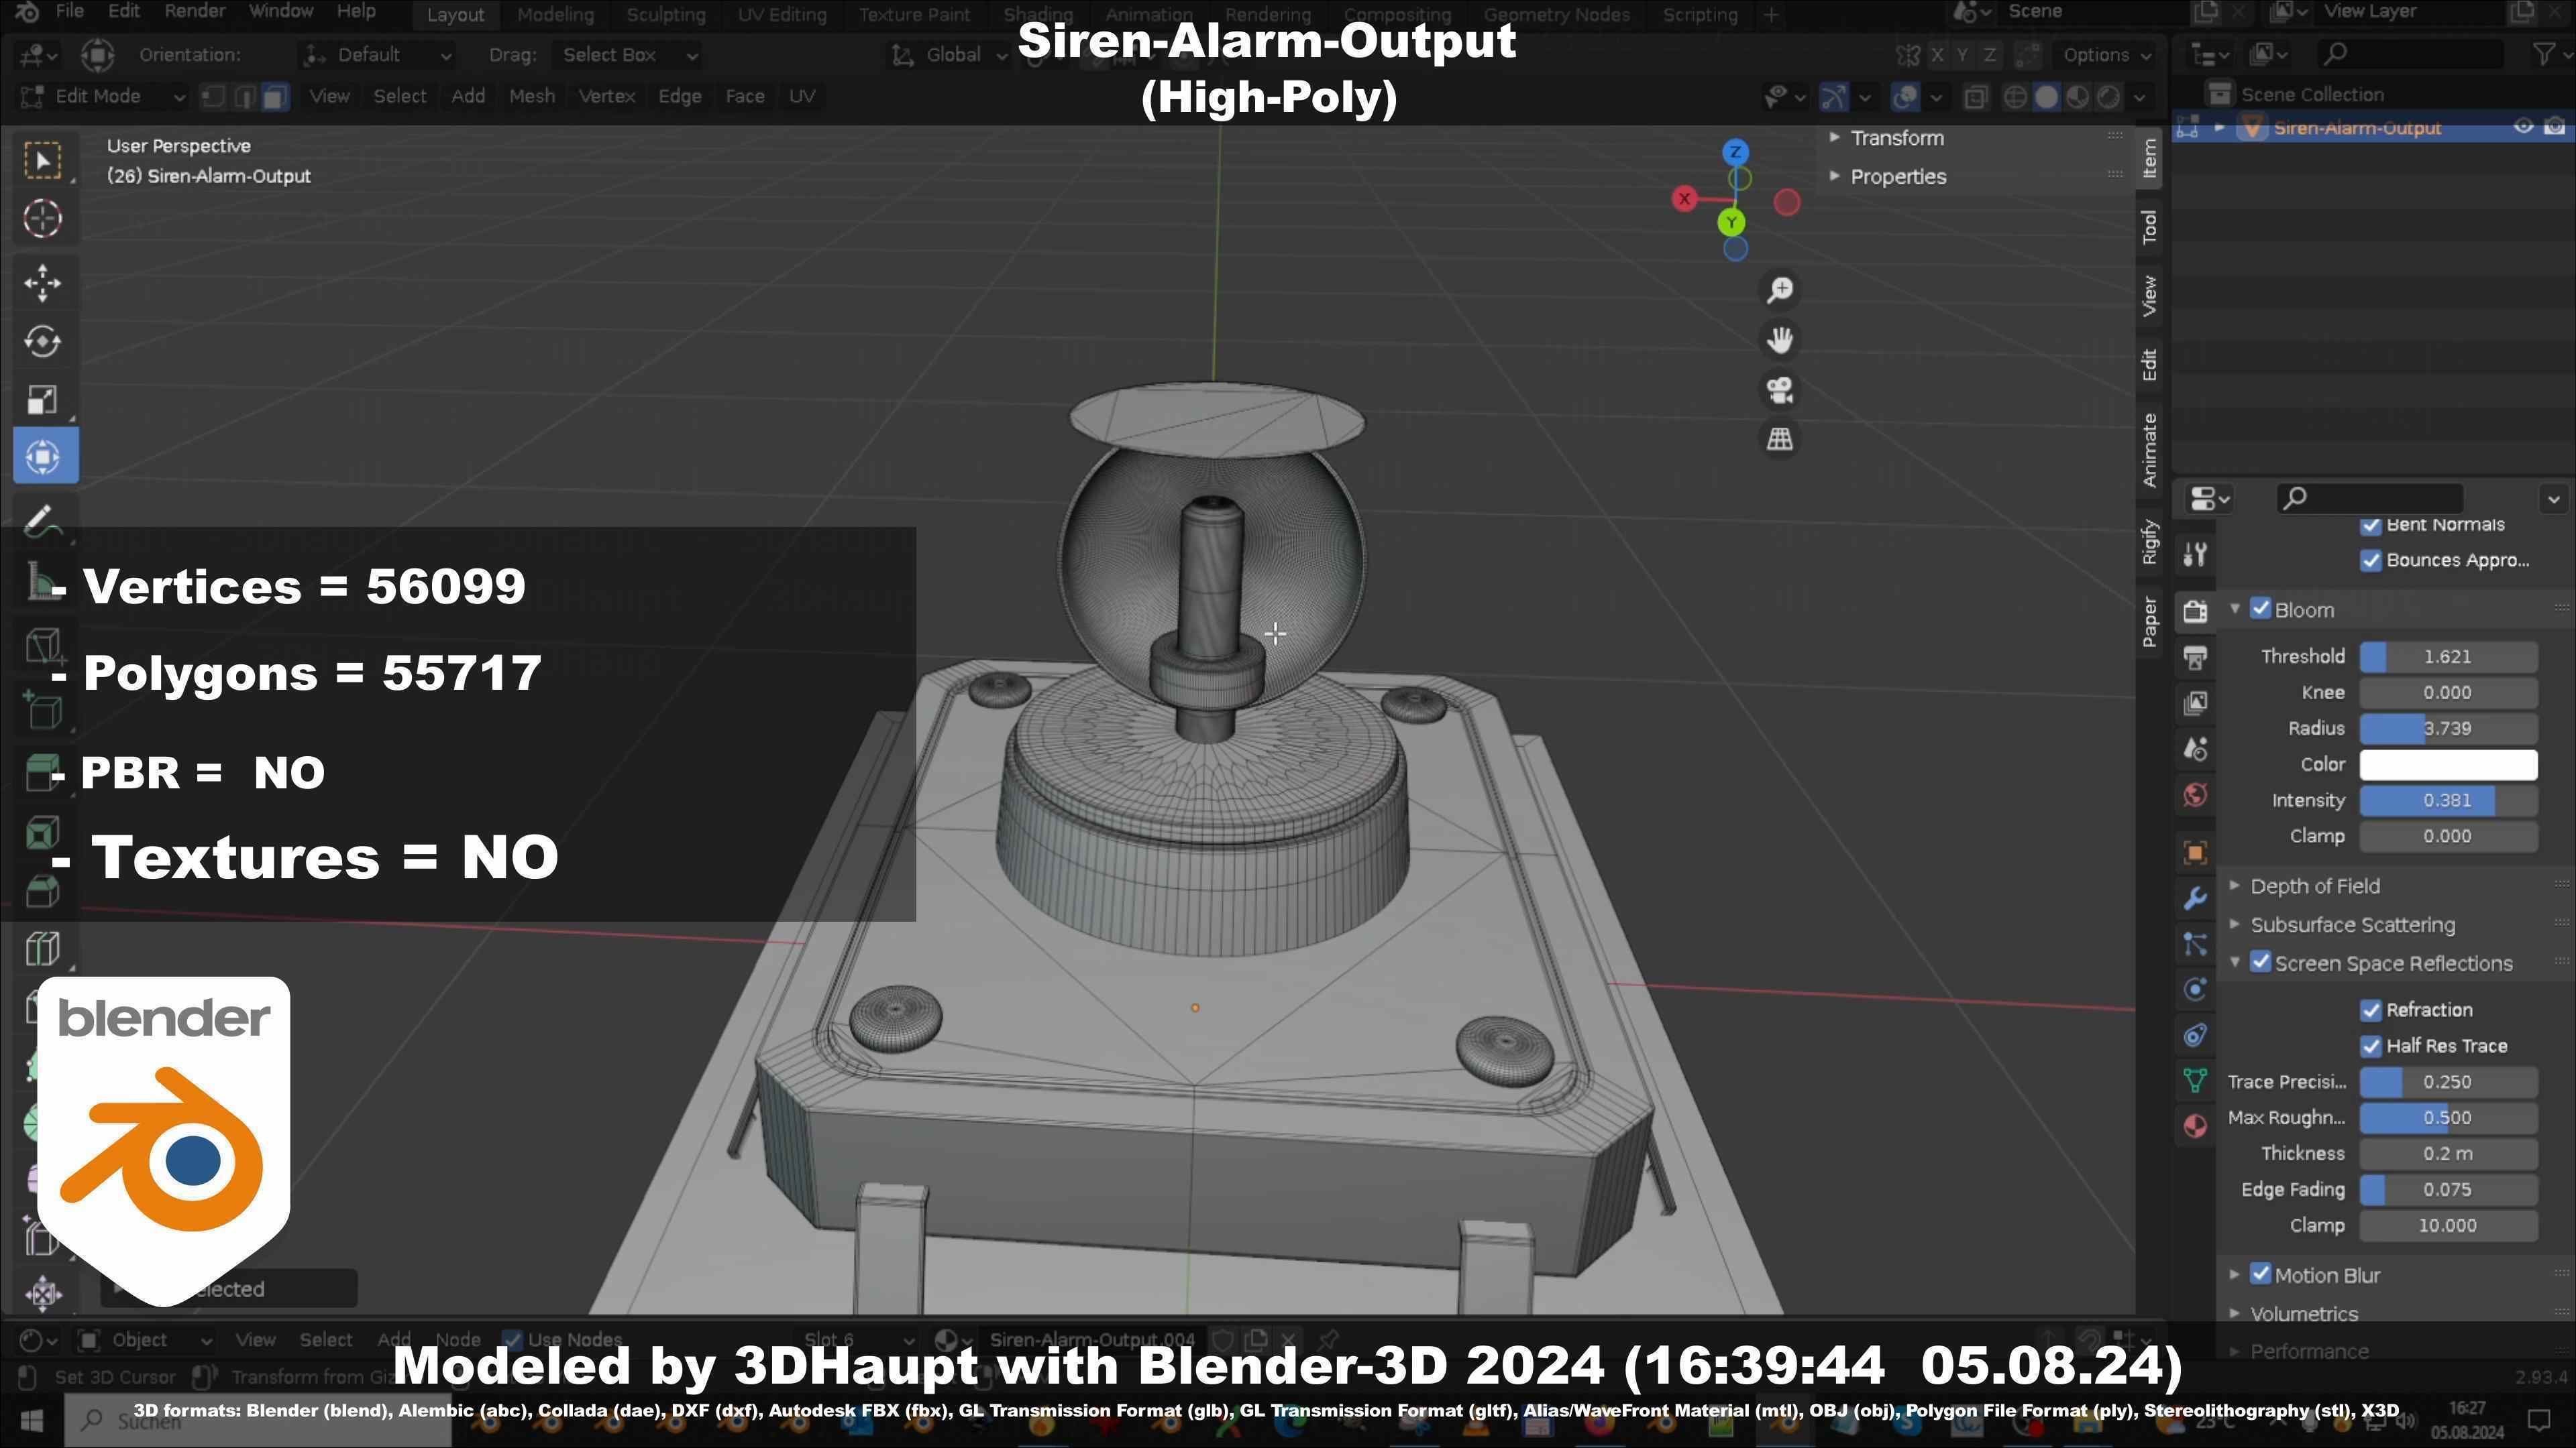This screenshot has width=2576, height=1448.
Task: Open the Modifiers wrench tab icon
Action: click(x=2195, y=898)
